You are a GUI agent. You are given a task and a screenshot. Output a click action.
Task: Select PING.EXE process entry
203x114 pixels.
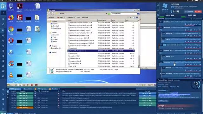[181, 69]
